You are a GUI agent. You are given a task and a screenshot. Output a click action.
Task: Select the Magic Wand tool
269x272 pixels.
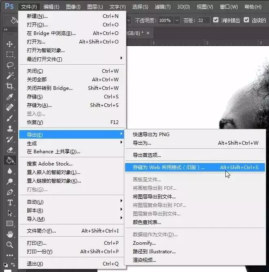pos(10,76)
